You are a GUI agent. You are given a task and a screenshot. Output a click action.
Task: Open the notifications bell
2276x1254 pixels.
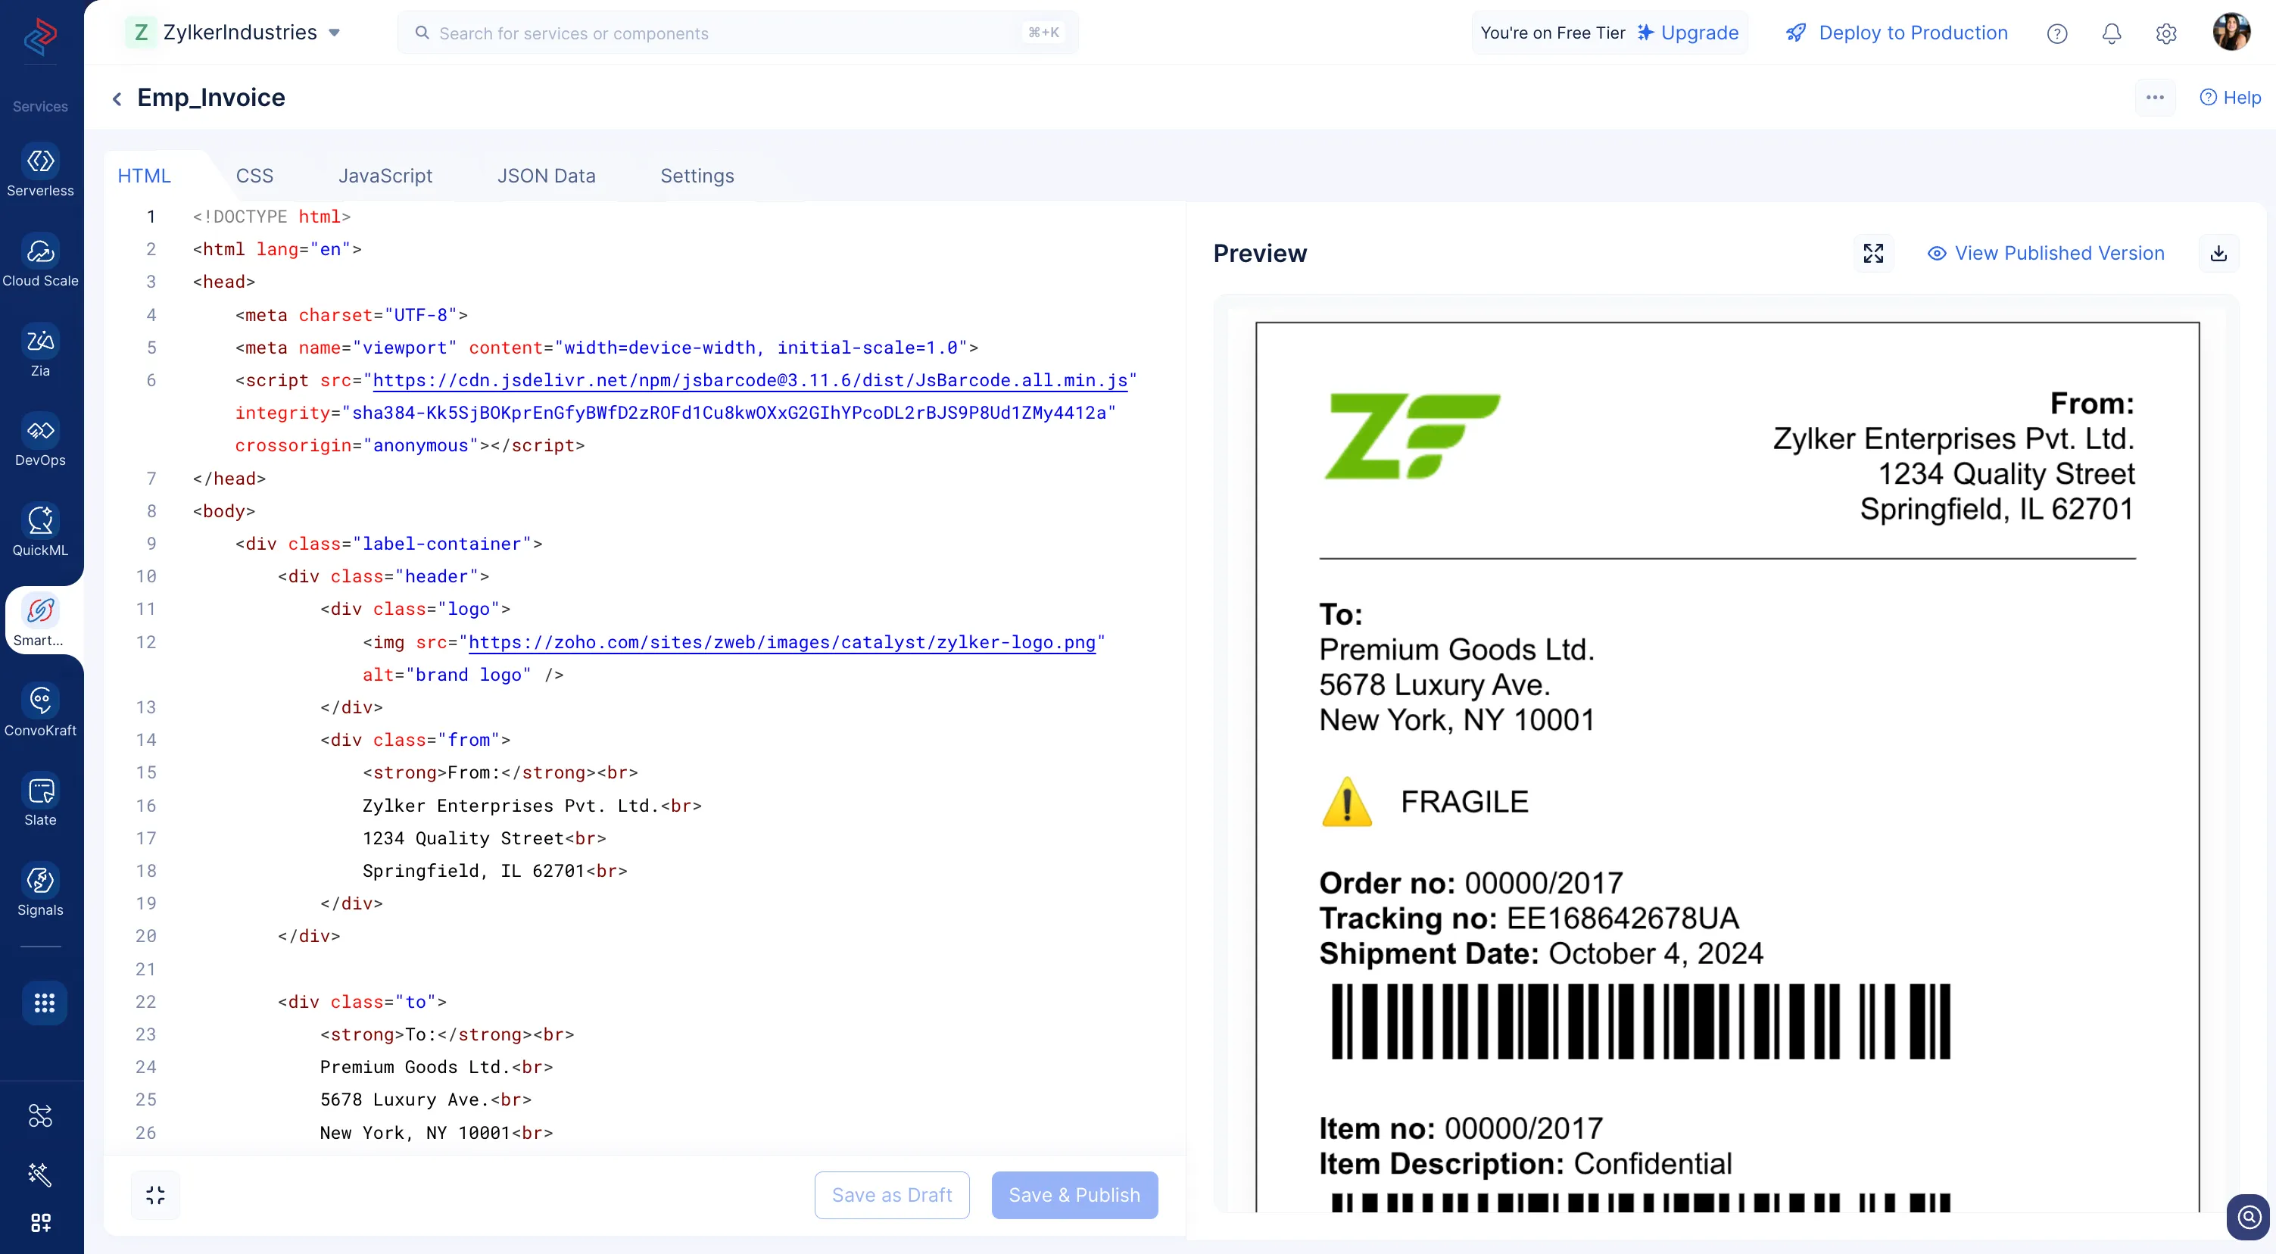(x=2112, y=33)
